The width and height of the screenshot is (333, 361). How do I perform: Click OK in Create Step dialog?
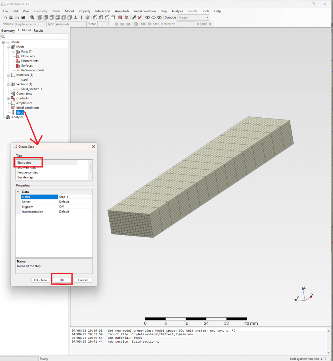62,280
